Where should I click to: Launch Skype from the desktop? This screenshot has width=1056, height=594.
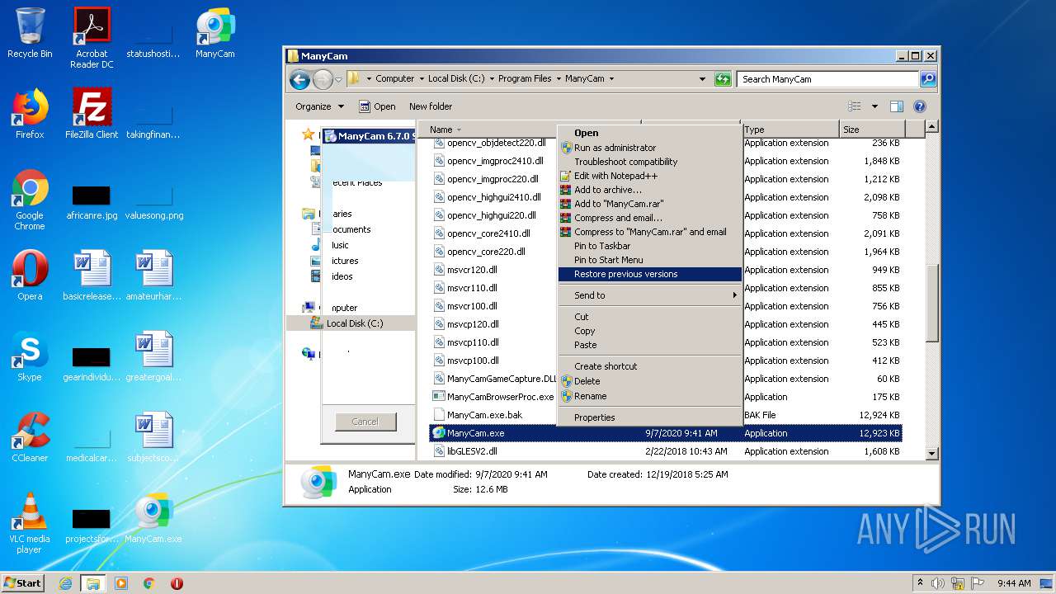click(x=30, y=356)
